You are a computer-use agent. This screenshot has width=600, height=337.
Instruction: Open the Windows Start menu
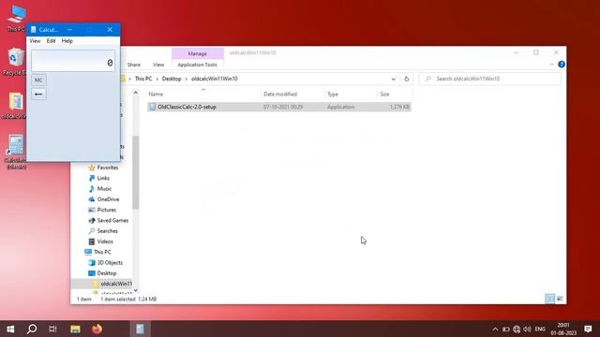click(10, 329)
